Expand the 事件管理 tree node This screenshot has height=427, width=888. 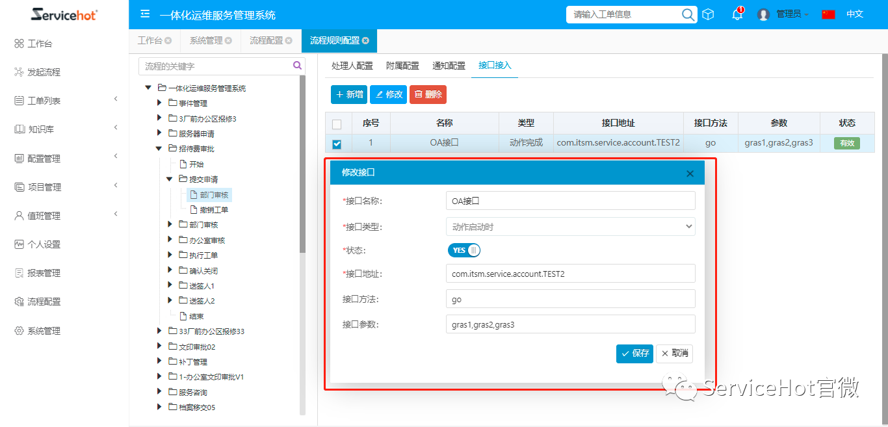coord(160,103)
